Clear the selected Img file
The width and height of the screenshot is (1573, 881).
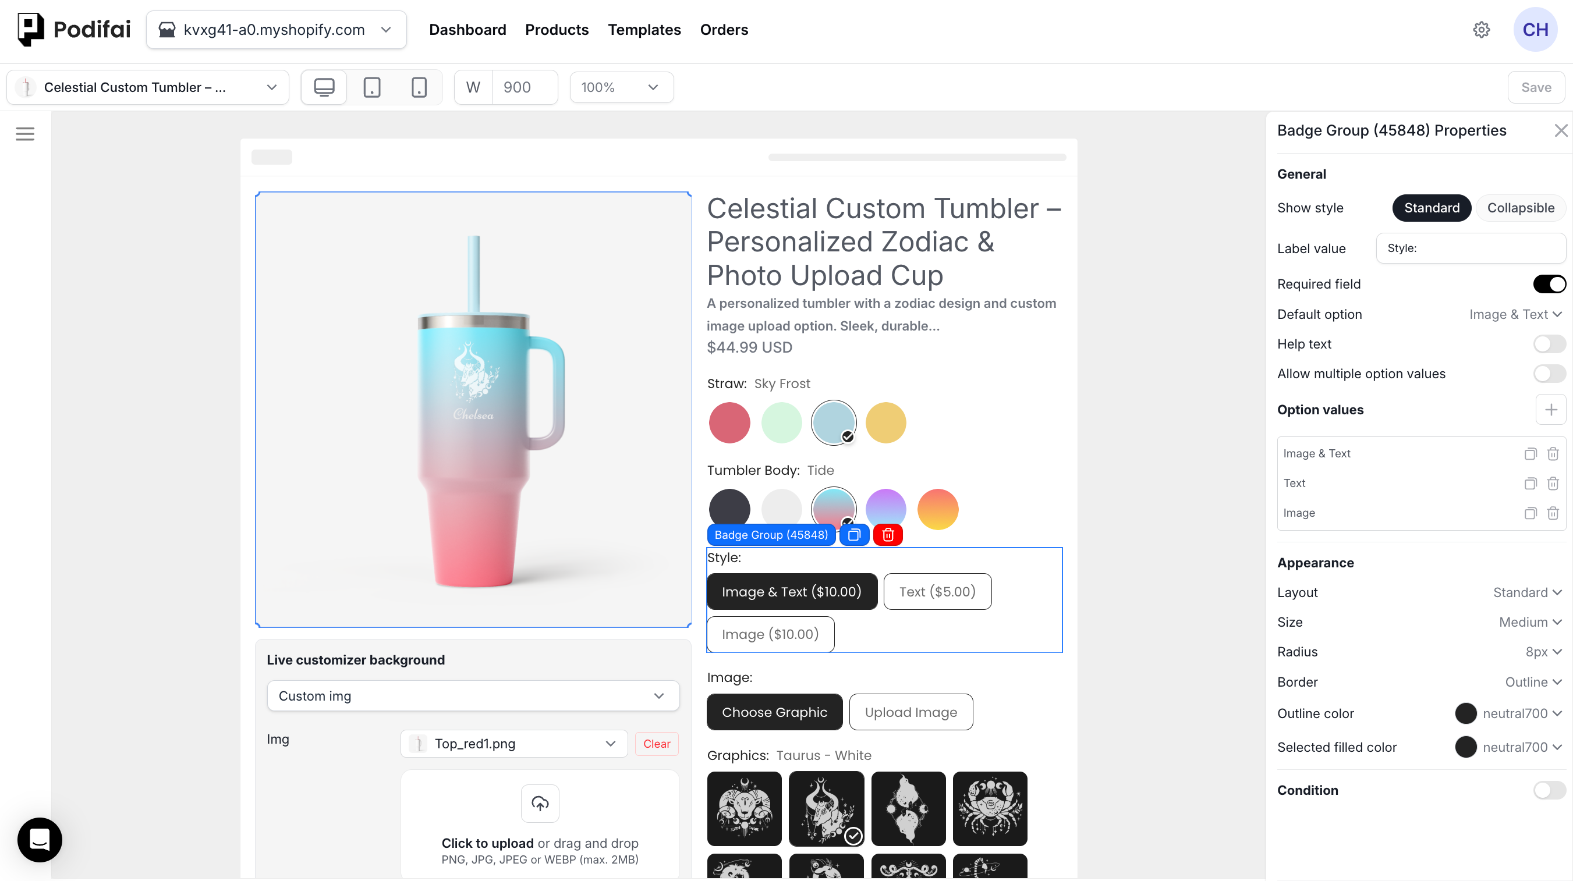(657, 744)
